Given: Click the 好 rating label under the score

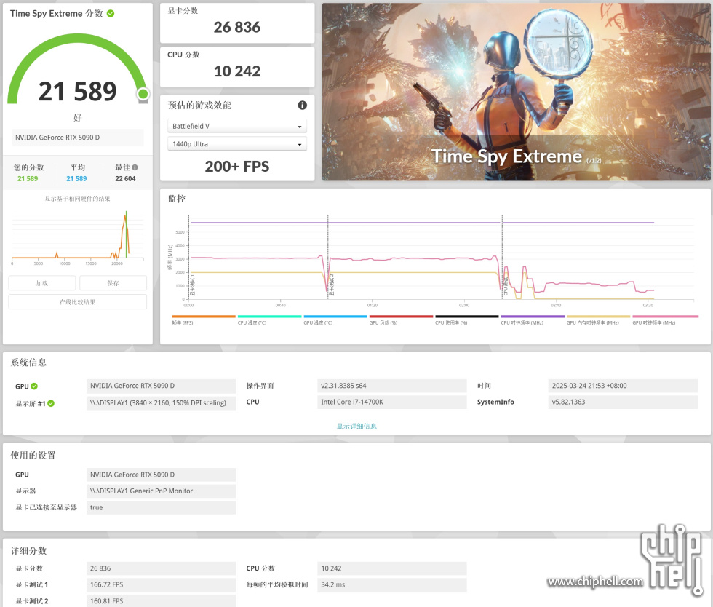Looking at the screenshot, I should 77,118.
